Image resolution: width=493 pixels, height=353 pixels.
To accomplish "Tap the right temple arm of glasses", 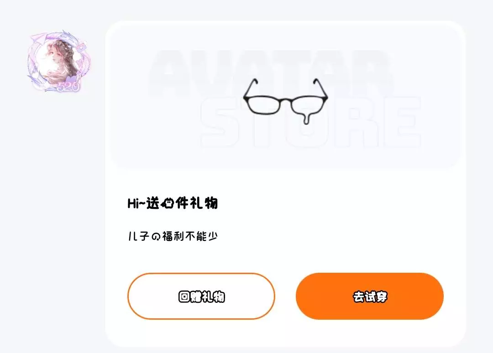I will click(320, 88).
